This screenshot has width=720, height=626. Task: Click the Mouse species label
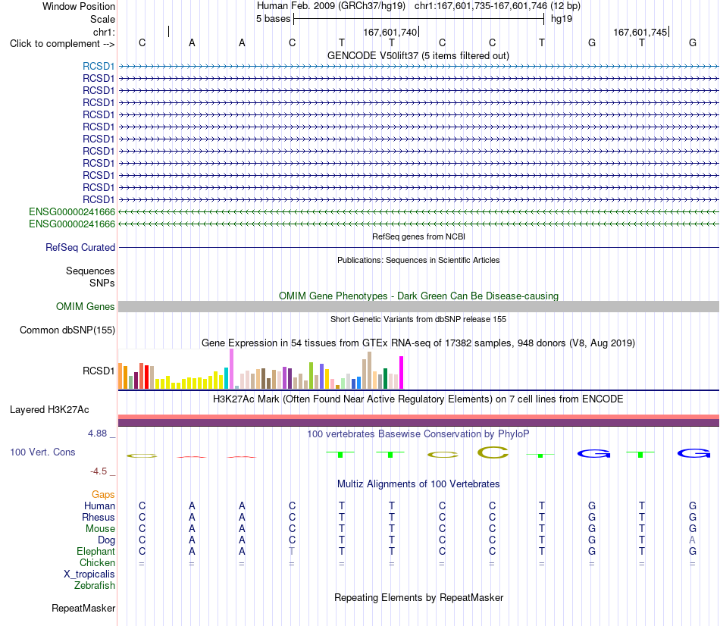click(100, 529)
